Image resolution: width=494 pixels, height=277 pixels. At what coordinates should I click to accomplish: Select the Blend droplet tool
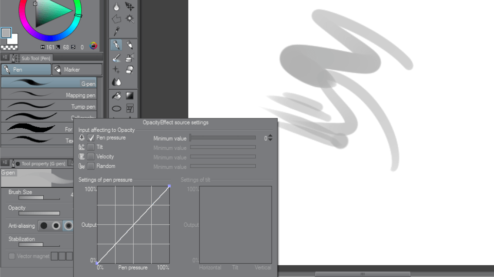[x=117, y=82]
